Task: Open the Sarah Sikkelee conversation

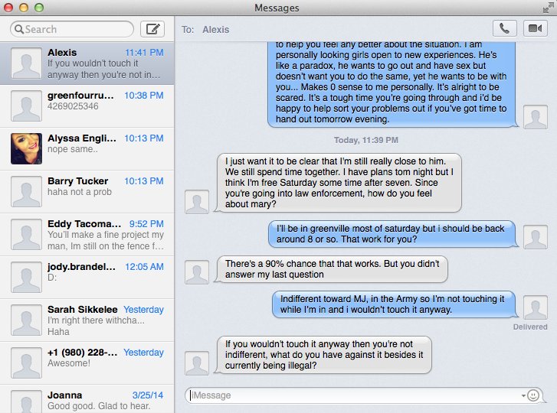Action: pyautogui.click(x=87, y=320)
